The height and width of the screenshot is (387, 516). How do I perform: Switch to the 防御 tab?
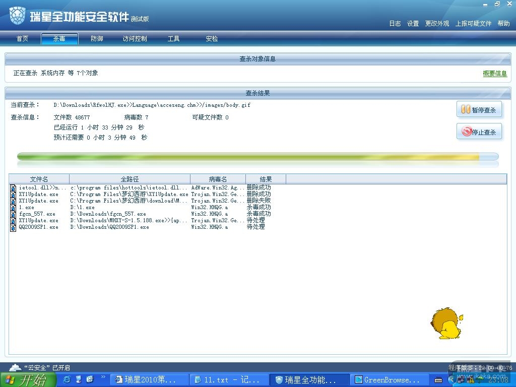[x=97, y=38]
